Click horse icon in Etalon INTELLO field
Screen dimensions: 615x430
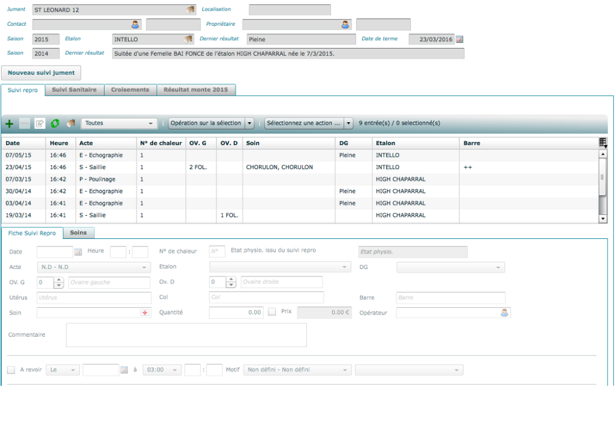[x=188, y=39]
